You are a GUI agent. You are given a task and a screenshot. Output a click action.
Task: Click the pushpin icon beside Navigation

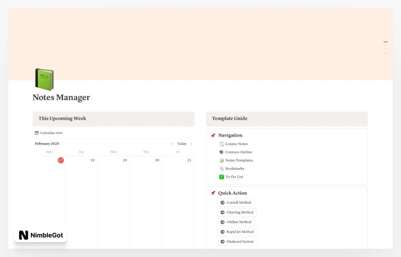213,135
